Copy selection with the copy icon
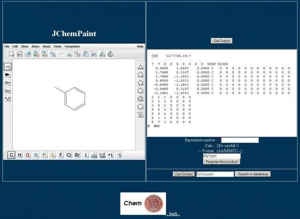Viewport: 300px width, 219px height. pyautogui.click(x=77, y=54)
